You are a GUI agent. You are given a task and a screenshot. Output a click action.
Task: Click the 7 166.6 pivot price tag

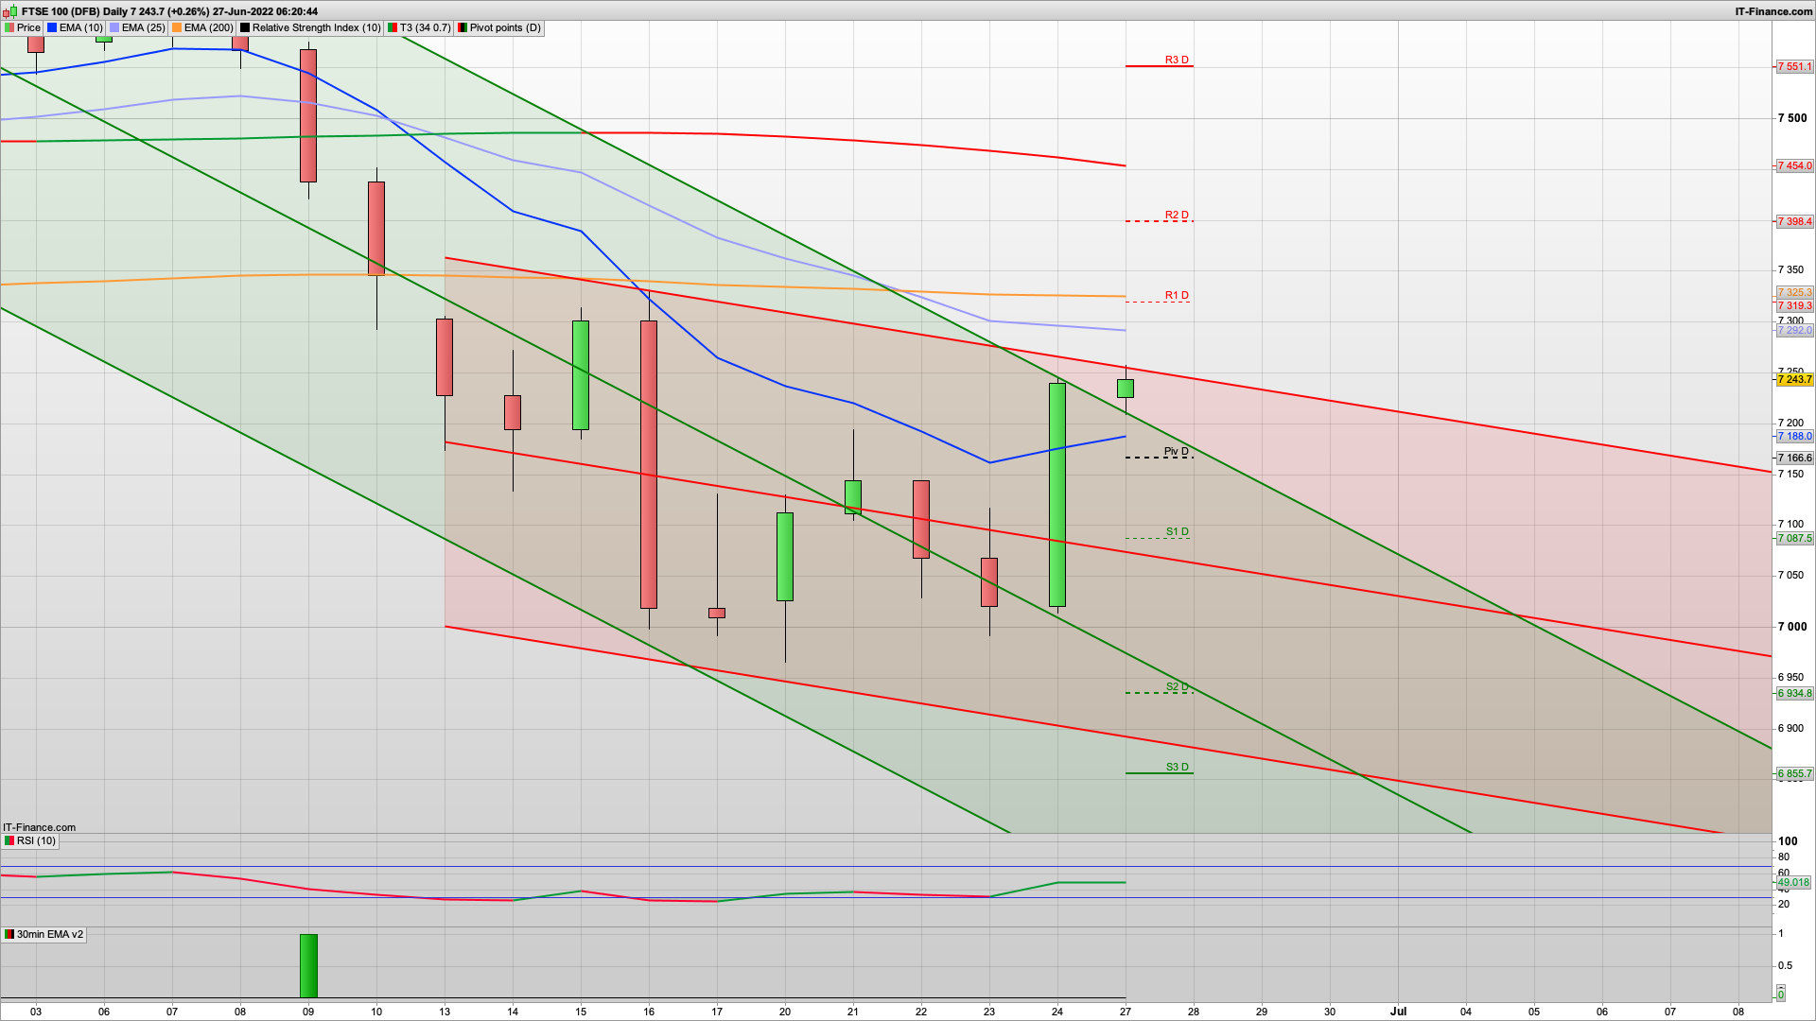coord(1794,459)
